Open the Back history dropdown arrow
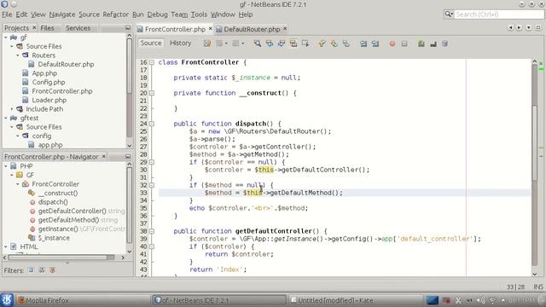546x307 pixels. pos(226,43)
